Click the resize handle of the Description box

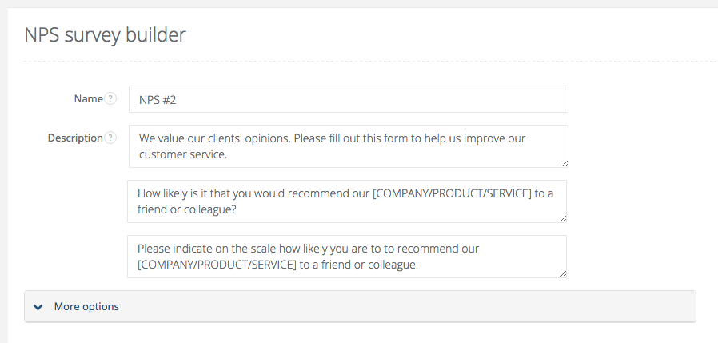point(564,163)
